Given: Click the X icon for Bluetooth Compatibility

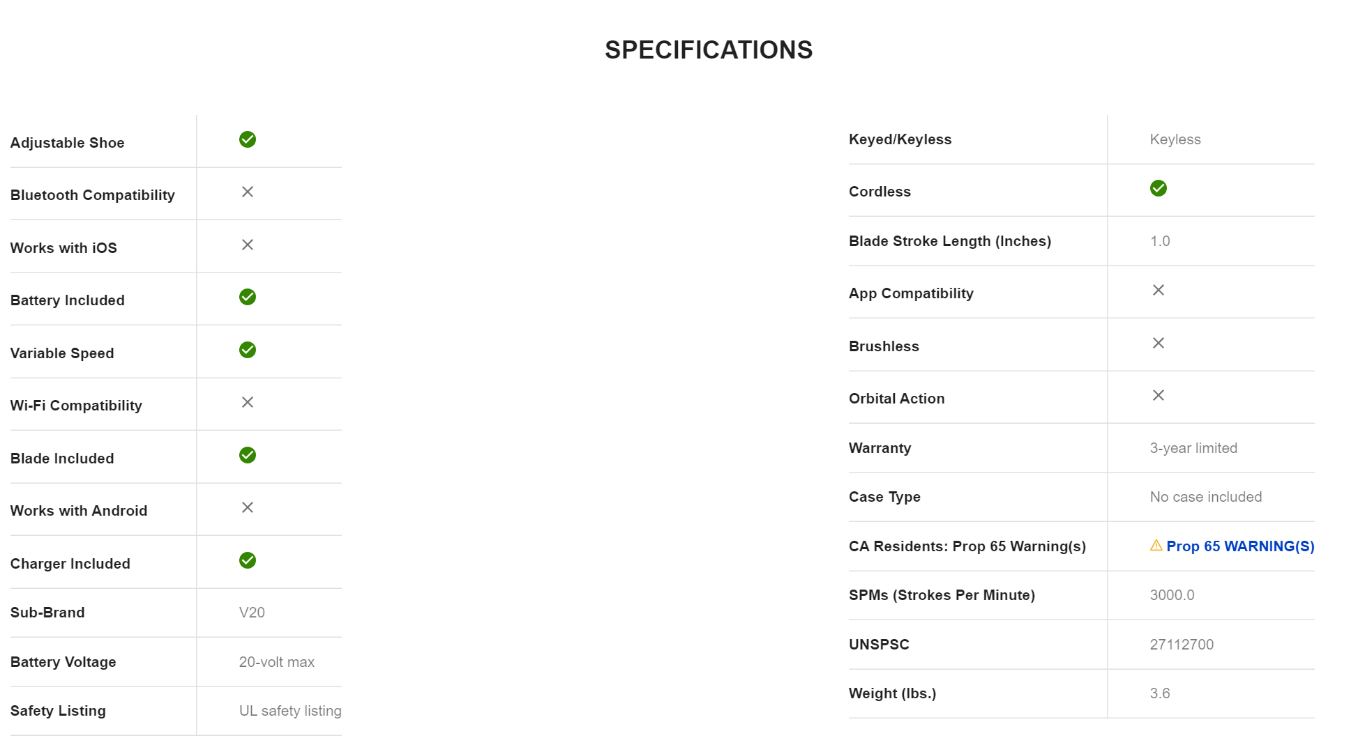Looking at the screenshot, I should 248,192.
